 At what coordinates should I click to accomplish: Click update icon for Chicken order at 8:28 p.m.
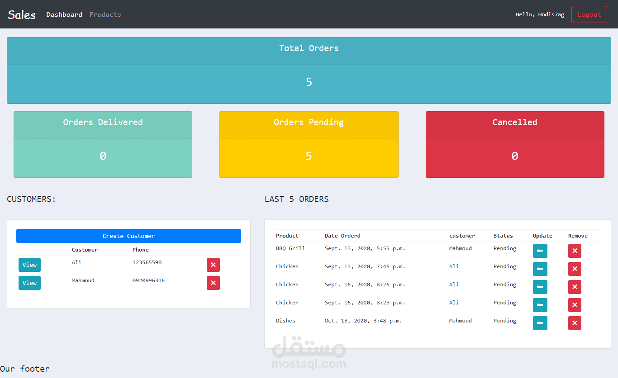pos(540,305)
